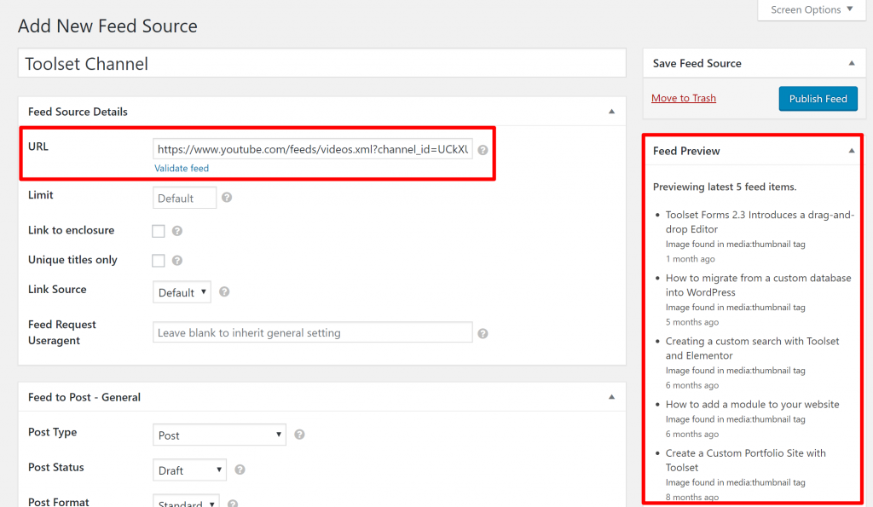Click the 5 months ago timestamp

coord(692,322)
